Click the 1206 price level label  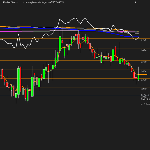click(x=144, y=97)
